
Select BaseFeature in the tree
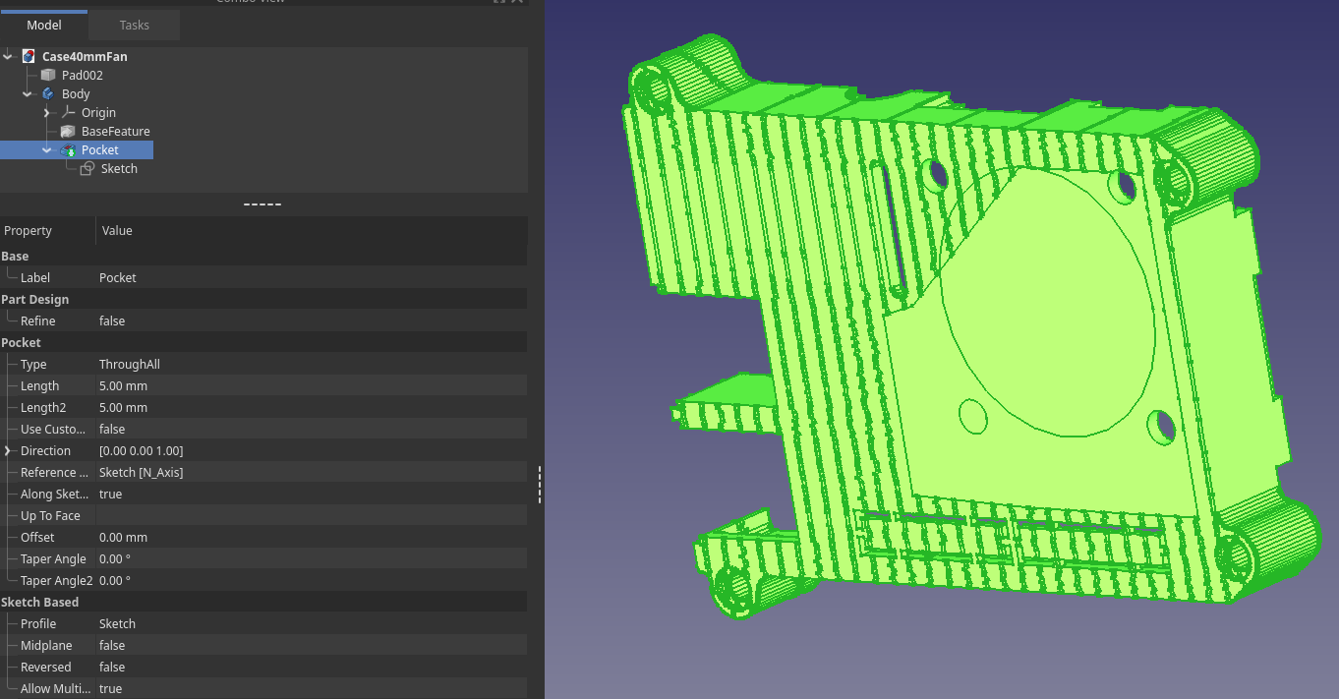click(116, 131)
